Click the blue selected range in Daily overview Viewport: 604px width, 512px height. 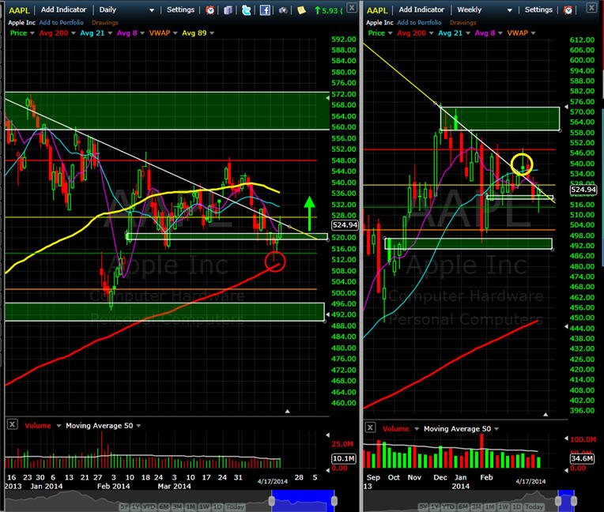[303, 500]
